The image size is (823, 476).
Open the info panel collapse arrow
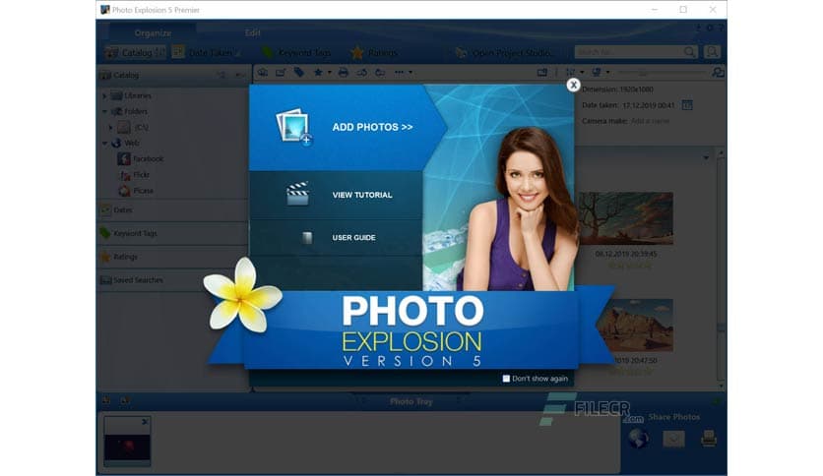tap(706, 157)
